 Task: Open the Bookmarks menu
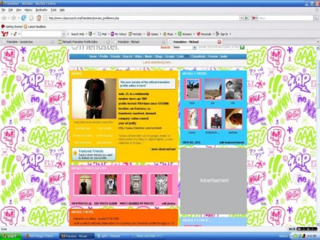pyautogui.click(x=41, y=10)
